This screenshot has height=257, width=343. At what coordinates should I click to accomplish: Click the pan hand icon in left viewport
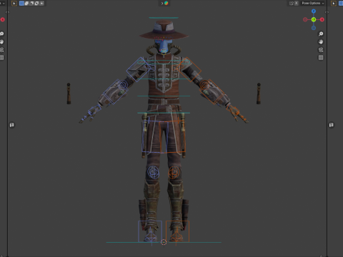(1, 42)
